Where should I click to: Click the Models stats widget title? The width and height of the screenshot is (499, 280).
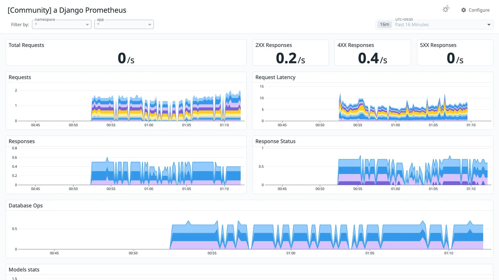(x=24, y=270)
